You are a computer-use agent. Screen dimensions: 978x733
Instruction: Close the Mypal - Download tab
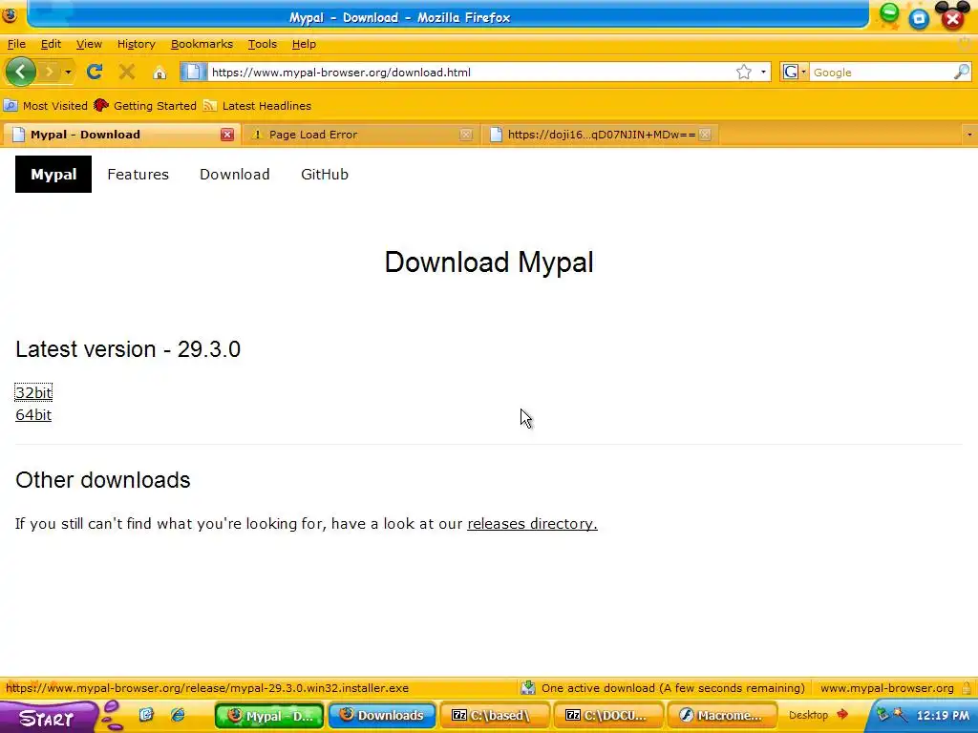227,135
